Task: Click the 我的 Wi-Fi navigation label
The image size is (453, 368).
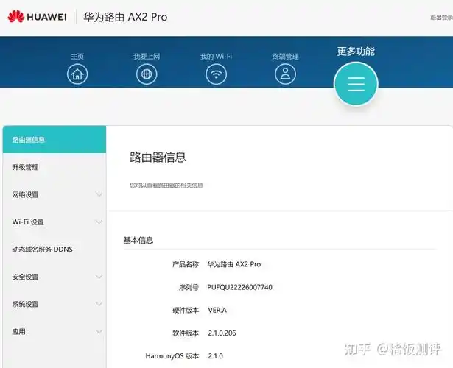Action: (x=216, y=56)
